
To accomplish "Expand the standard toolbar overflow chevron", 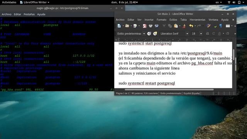I will click(x=235, y=26).
